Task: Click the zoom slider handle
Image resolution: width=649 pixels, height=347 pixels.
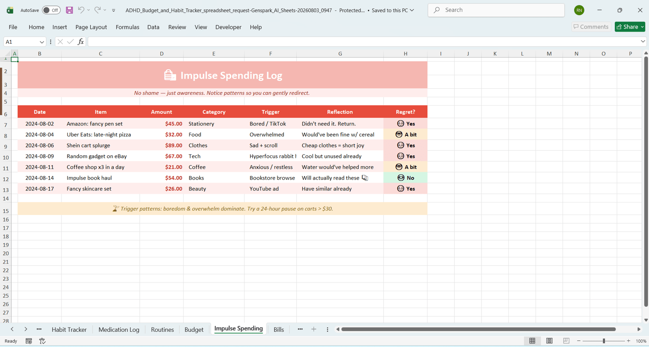Action: click(604, 341)
